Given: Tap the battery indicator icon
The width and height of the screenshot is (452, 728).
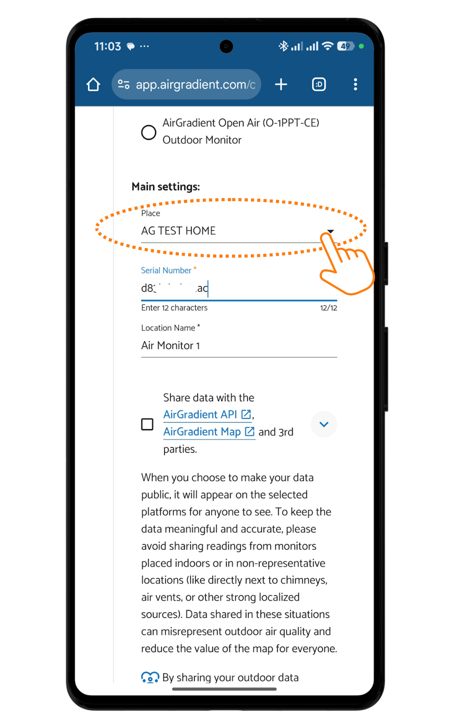Looking at the screenshot, I should tap(345, 46).
